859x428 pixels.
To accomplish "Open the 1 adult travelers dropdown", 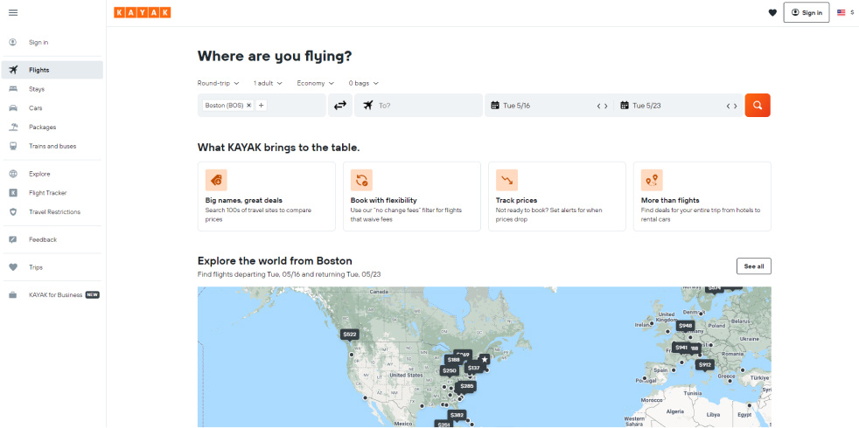I will (x=268, y=83).
